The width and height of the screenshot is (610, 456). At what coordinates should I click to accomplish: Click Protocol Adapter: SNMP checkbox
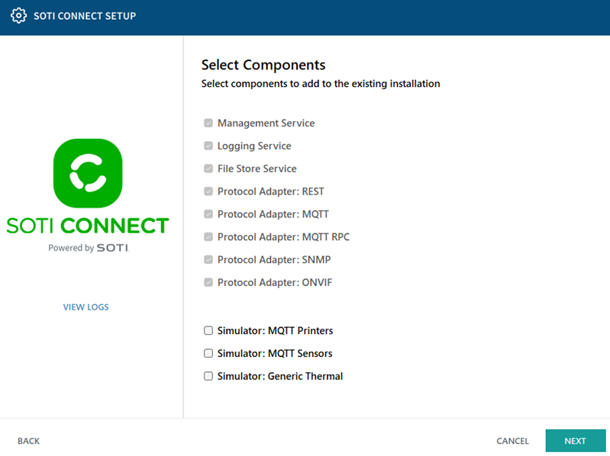click(208, 260)
